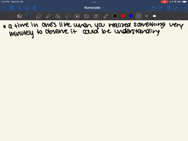Tap the screen recording indicator
Viewport: 188px width, 141px height.
pyautogui.click(x=164, y=2)
